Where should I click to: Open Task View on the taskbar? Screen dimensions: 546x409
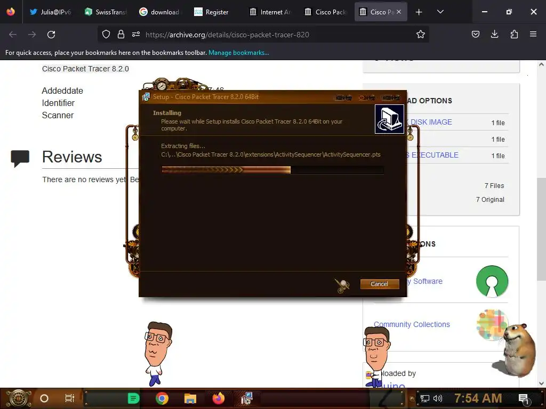tap(70, 398)
